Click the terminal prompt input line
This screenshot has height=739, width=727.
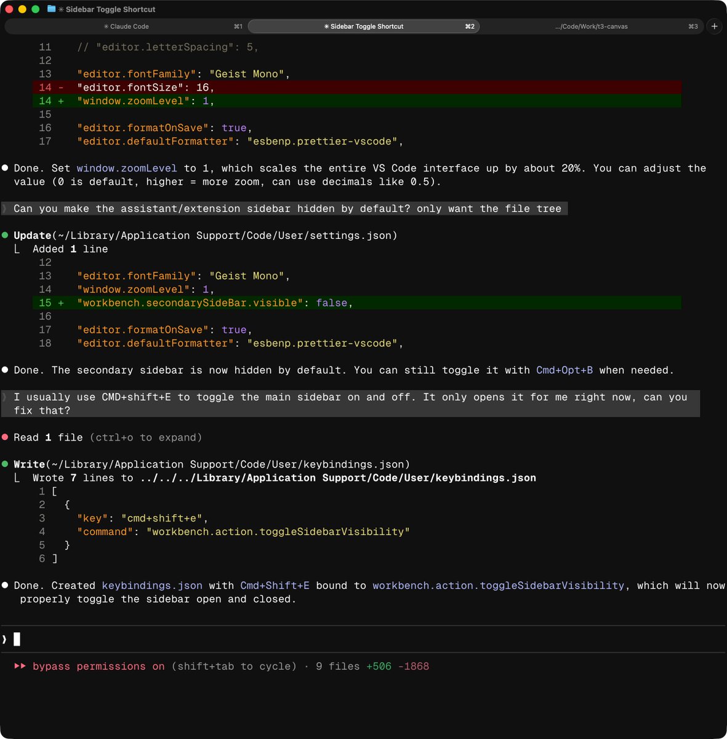pos(363,639)
